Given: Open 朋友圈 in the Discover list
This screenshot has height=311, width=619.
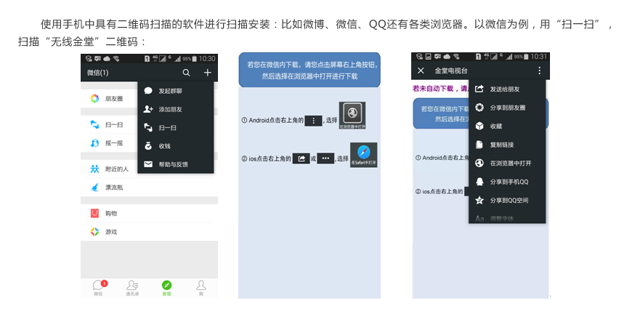Looking at the screenshot, I should pyautogui.click(x=113, y=98).
